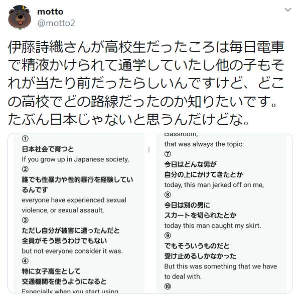Click the scrollbar handle between image columns
The height and width of the screenshot is (302, 300).
[149, 150]
